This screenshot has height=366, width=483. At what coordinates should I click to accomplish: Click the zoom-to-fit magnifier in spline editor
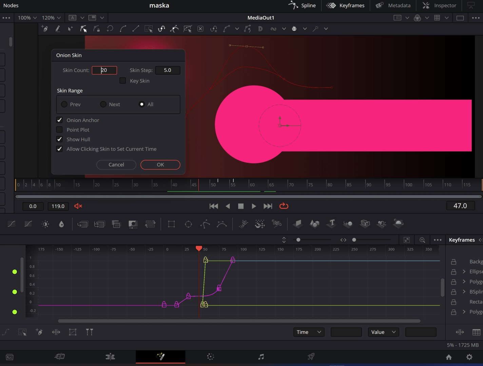click(422, 240)
